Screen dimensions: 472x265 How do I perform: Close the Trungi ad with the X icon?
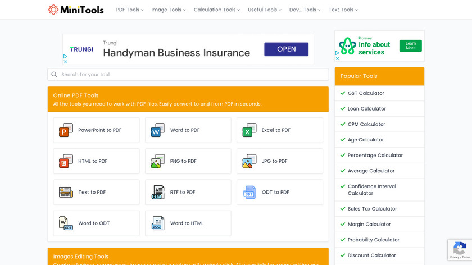[65, 62]
